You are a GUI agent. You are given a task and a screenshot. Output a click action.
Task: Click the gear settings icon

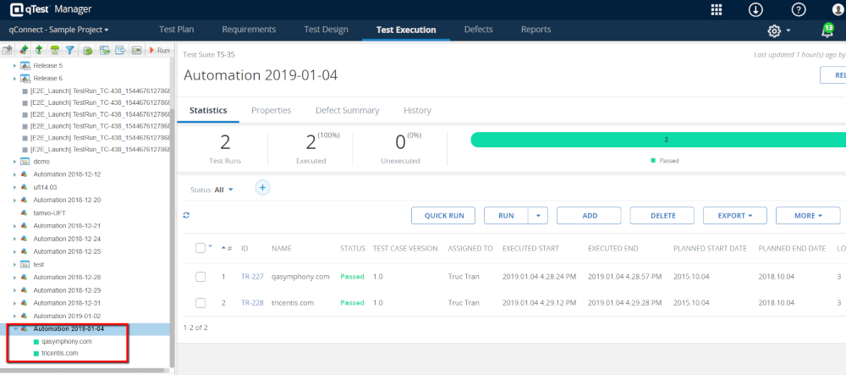(x=774, y=30)
